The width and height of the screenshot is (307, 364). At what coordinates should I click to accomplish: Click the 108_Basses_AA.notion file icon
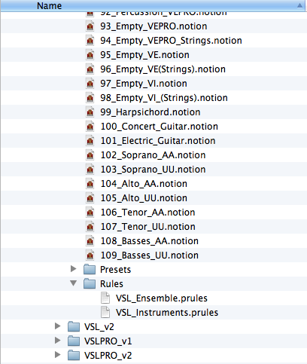90,241
